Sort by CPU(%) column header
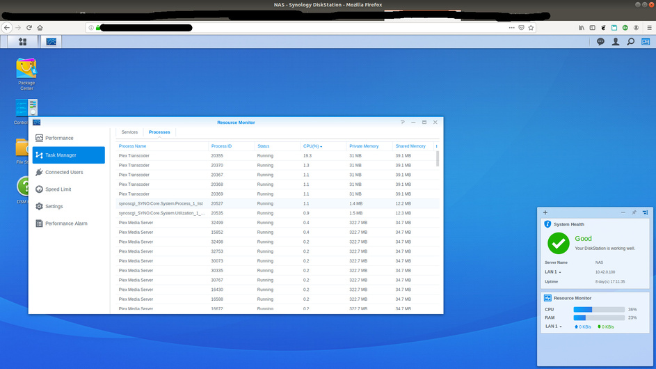The height and width of the screenshot is (369, 656). click(323, 146)
